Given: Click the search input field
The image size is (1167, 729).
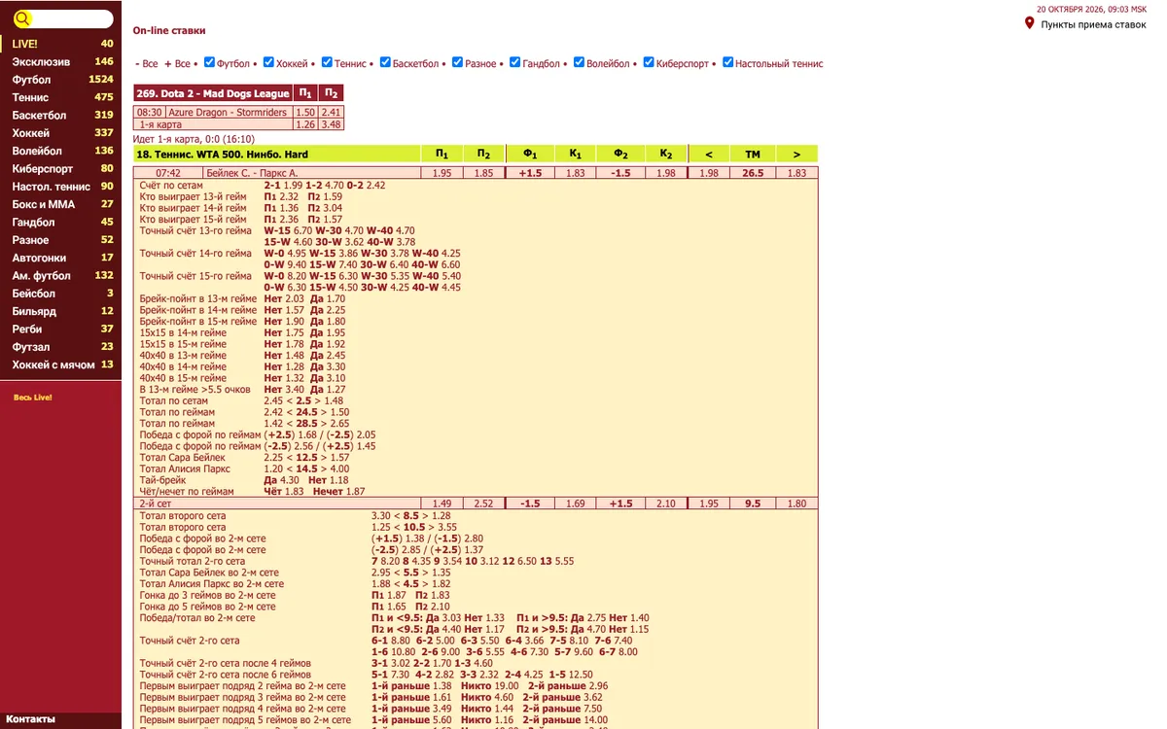Looking at the screenshot, I should 73,18.
